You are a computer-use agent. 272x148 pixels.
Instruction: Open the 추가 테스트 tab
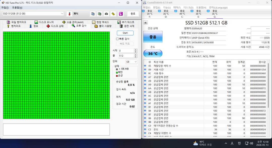(x=126, y=22)
